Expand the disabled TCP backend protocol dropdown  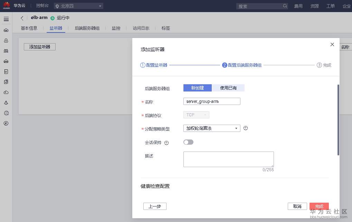pos(196,115)
